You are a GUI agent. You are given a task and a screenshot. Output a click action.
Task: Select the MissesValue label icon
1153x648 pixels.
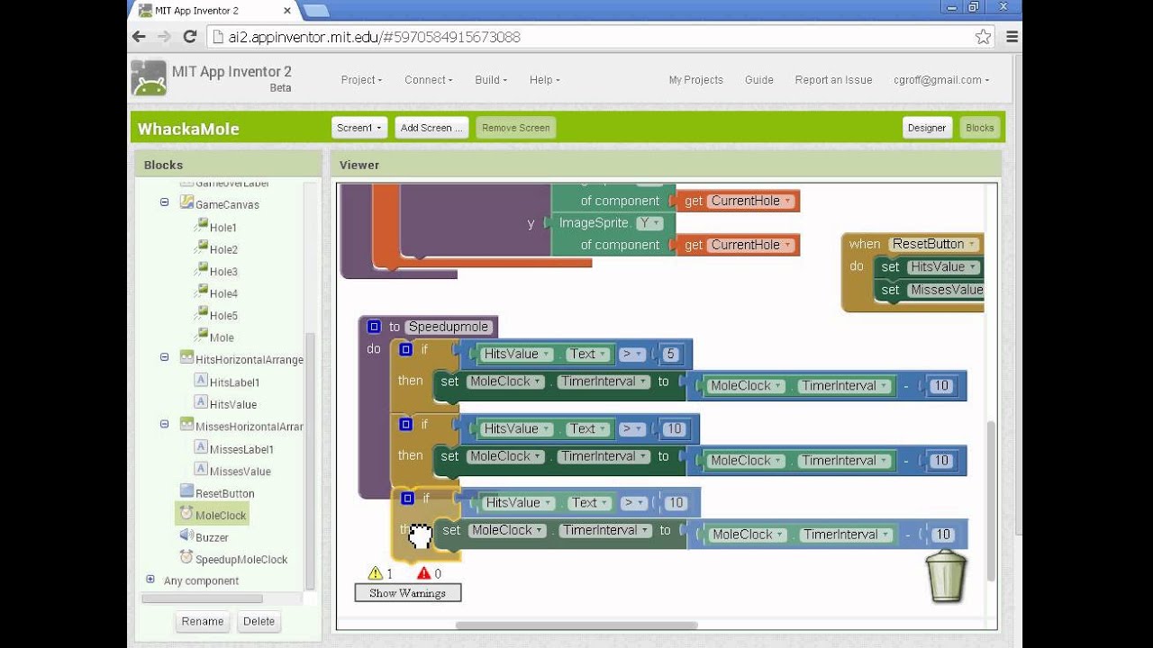pyautogui.click(x=201, y=469)
